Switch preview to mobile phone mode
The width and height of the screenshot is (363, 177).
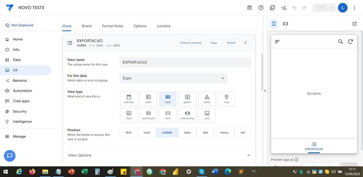(x=274, y=24)
